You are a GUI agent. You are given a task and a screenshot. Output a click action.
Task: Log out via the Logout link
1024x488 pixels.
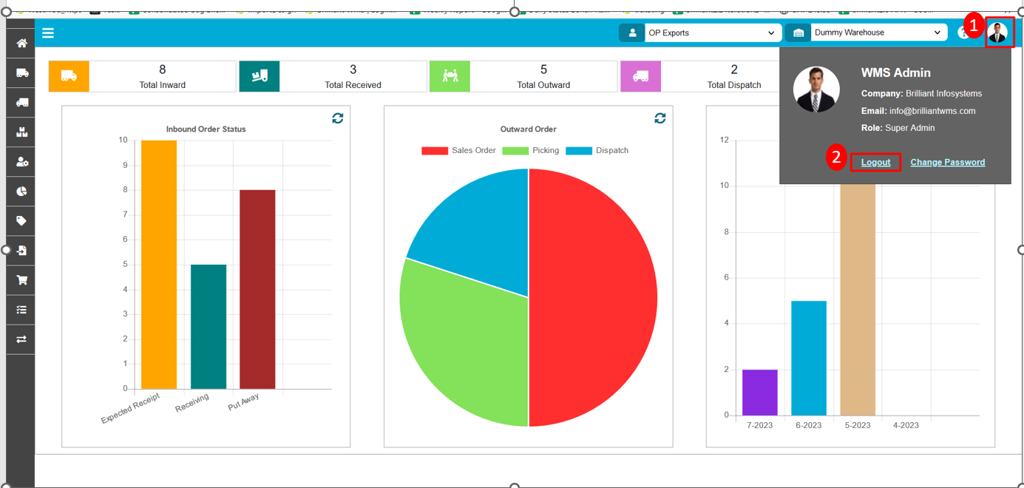875,162
